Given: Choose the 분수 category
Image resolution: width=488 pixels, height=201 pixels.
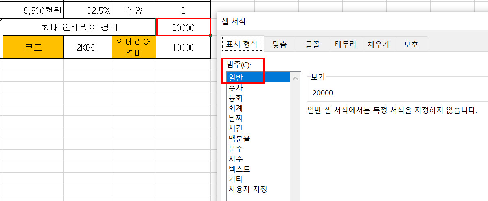Looking at the screenshot, I should pyautogui.click(x=258, y=149).
